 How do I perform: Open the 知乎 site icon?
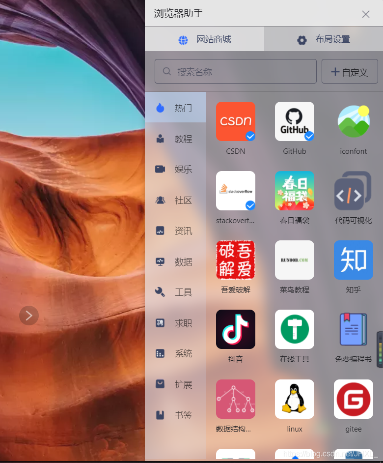click(354, 260)
